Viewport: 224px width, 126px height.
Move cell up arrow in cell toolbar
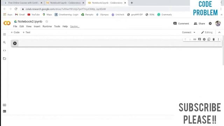185,39
